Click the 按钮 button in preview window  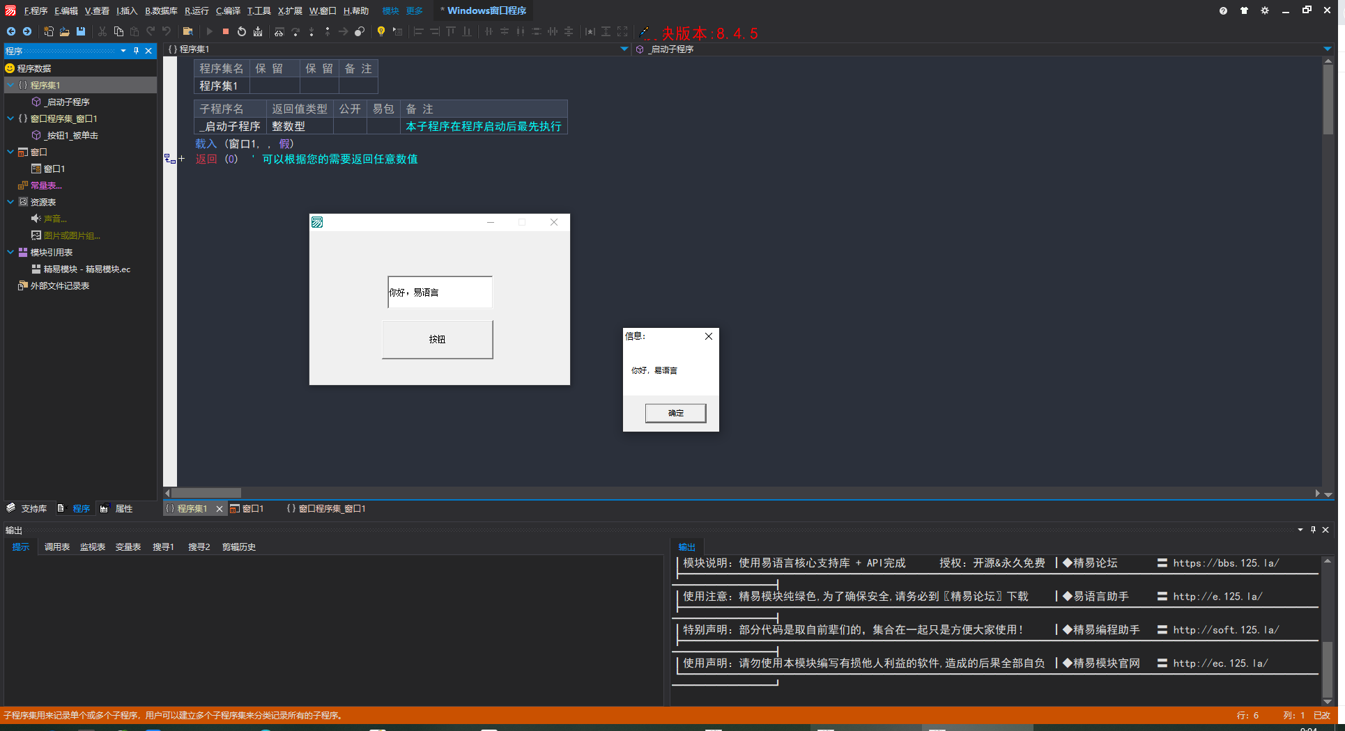[437, 339]
